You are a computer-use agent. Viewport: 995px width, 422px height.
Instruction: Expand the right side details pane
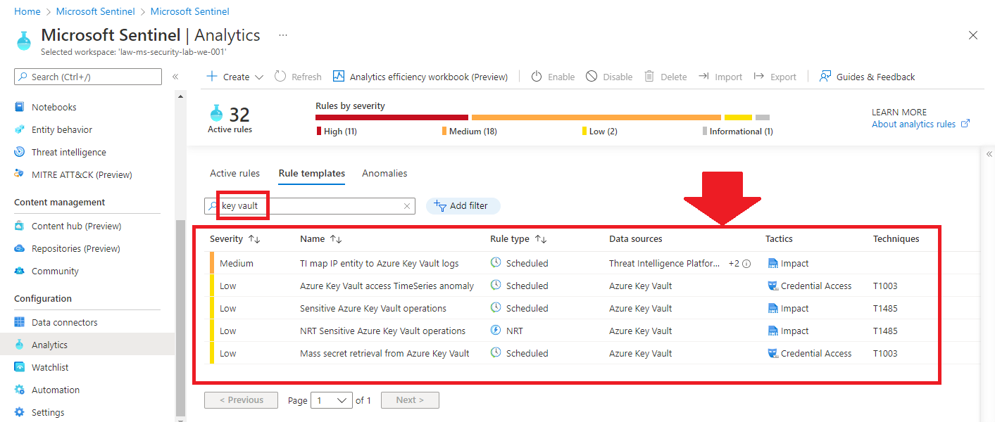click(989, 154)
